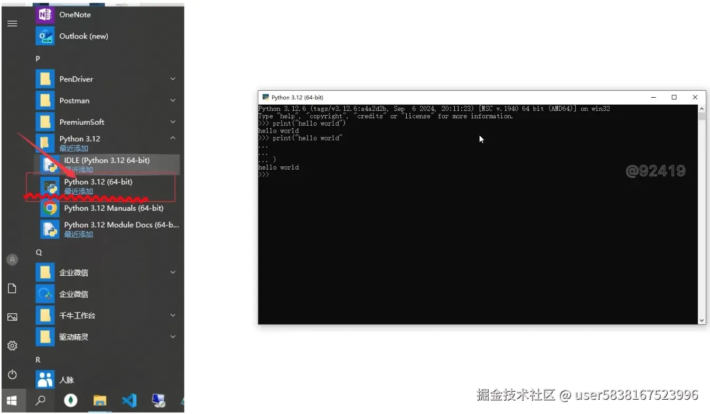
Task: Open Documents from Start sidebar
Action: 12,288
